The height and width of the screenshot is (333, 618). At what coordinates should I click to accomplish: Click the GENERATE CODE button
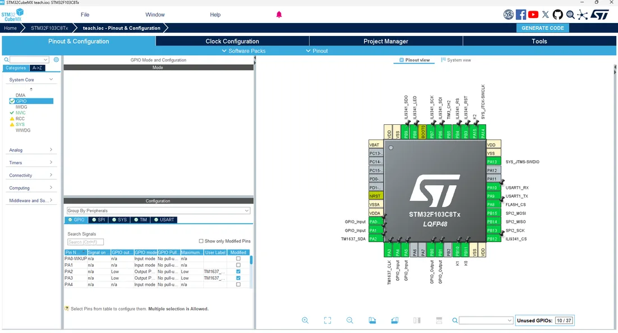tap(543, 28)
